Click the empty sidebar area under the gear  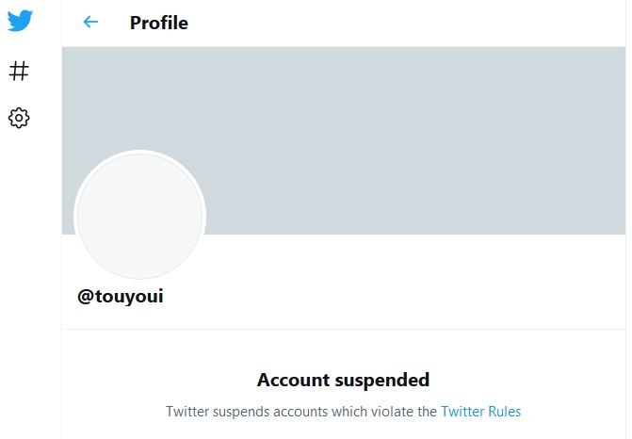tap(31, 285)
